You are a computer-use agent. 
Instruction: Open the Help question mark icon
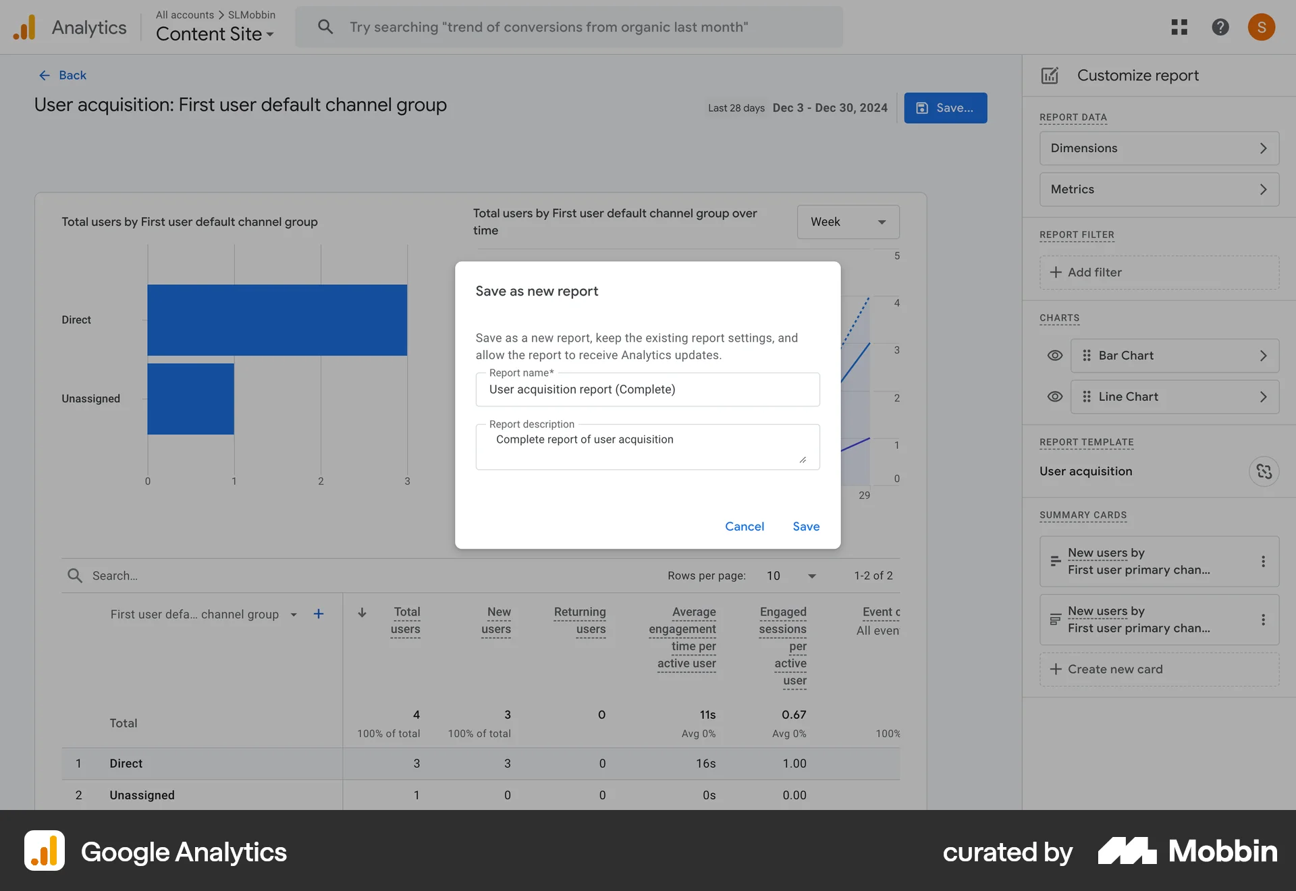[1220, 27]
